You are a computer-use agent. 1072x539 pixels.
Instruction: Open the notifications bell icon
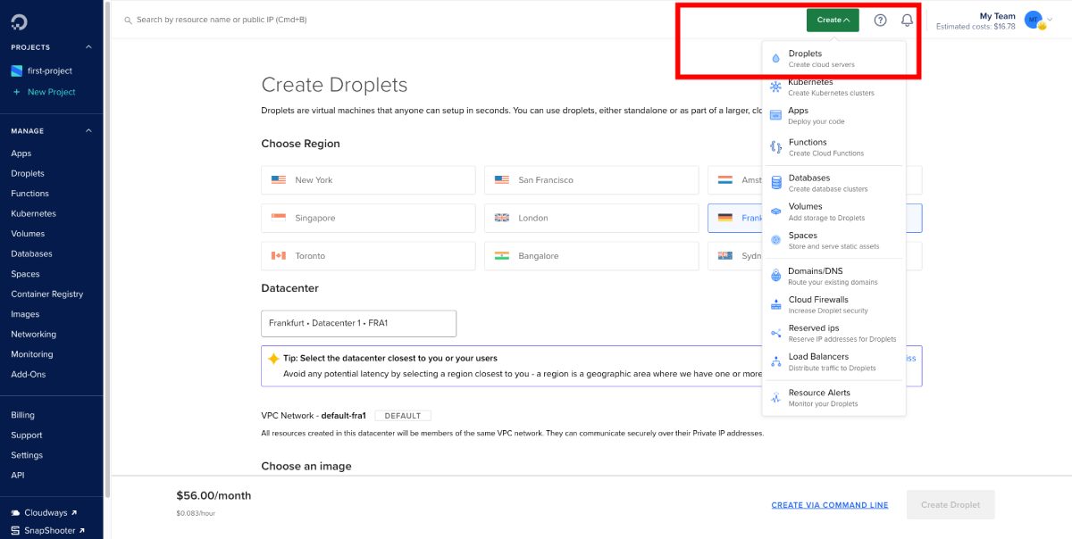(x=907, y=20)
